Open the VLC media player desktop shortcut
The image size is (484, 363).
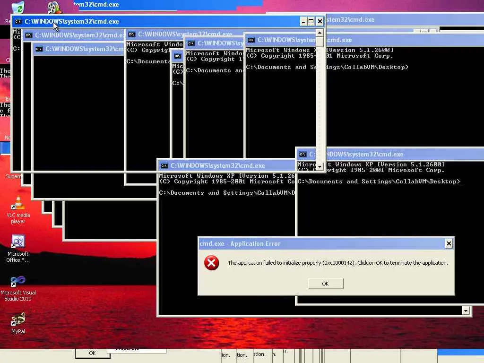pyautogui.click(x=18, y=210)
